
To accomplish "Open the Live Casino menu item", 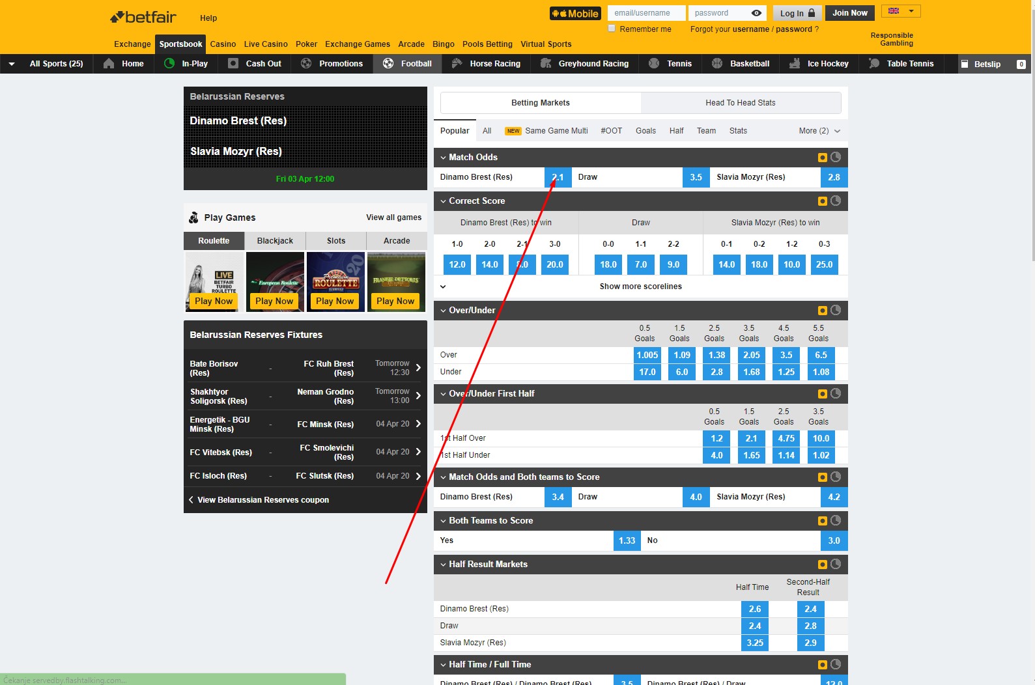I will pyautogui.click(x=266, y=44).
